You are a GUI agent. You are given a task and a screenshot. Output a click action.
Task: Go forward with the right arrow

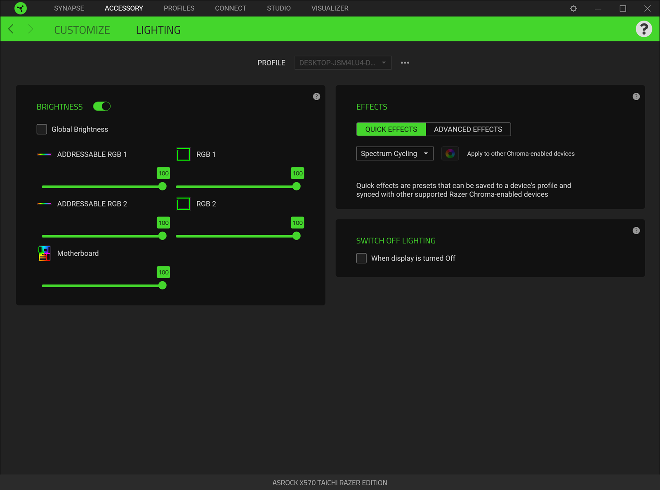[30, 29]
